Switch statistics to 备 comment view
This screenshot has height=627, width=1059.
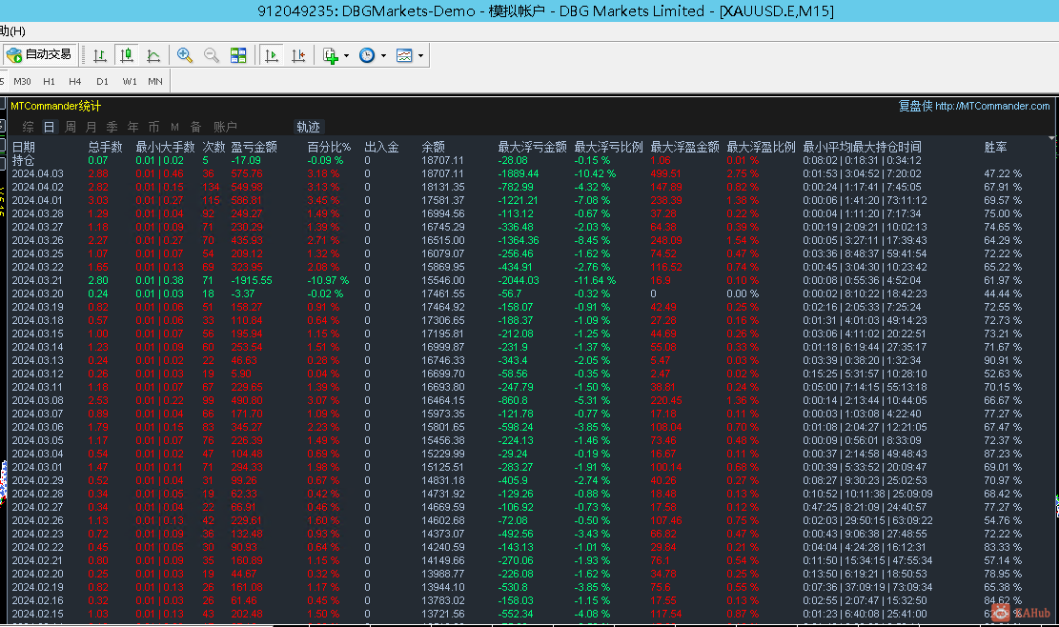[195, 127]
